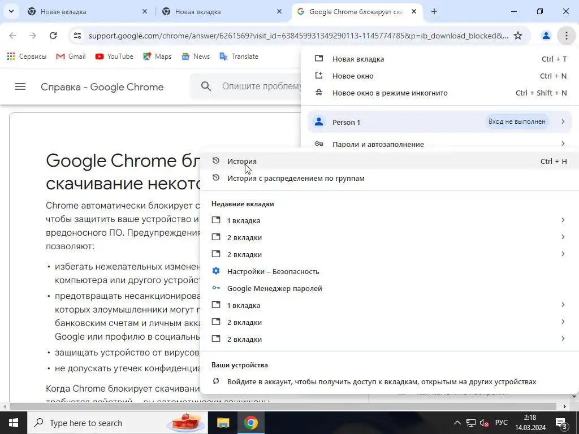
Task: Close the first Новая вкладка tab
Action: point(145,11)
